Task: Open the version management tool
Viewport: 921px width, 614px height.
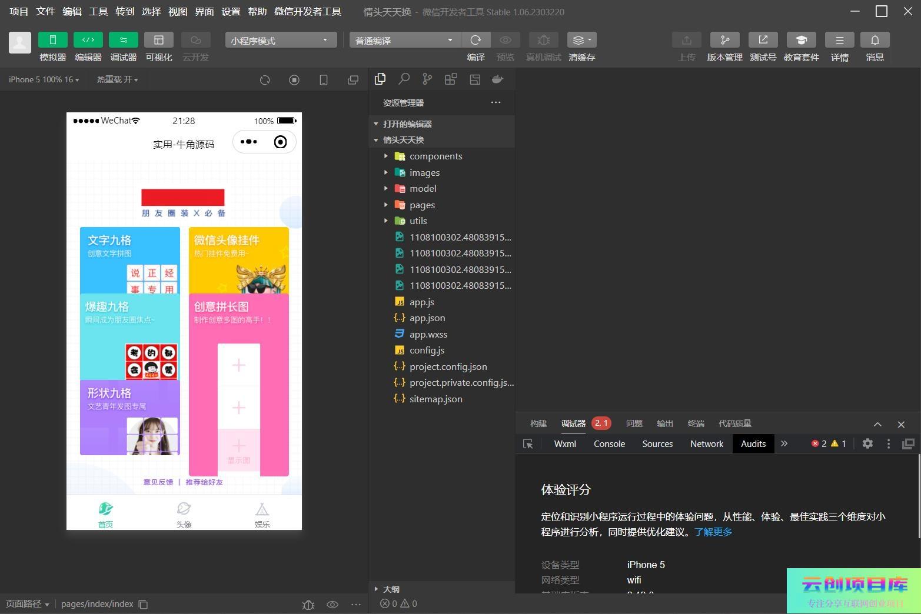Action: [x=724, y=40]
